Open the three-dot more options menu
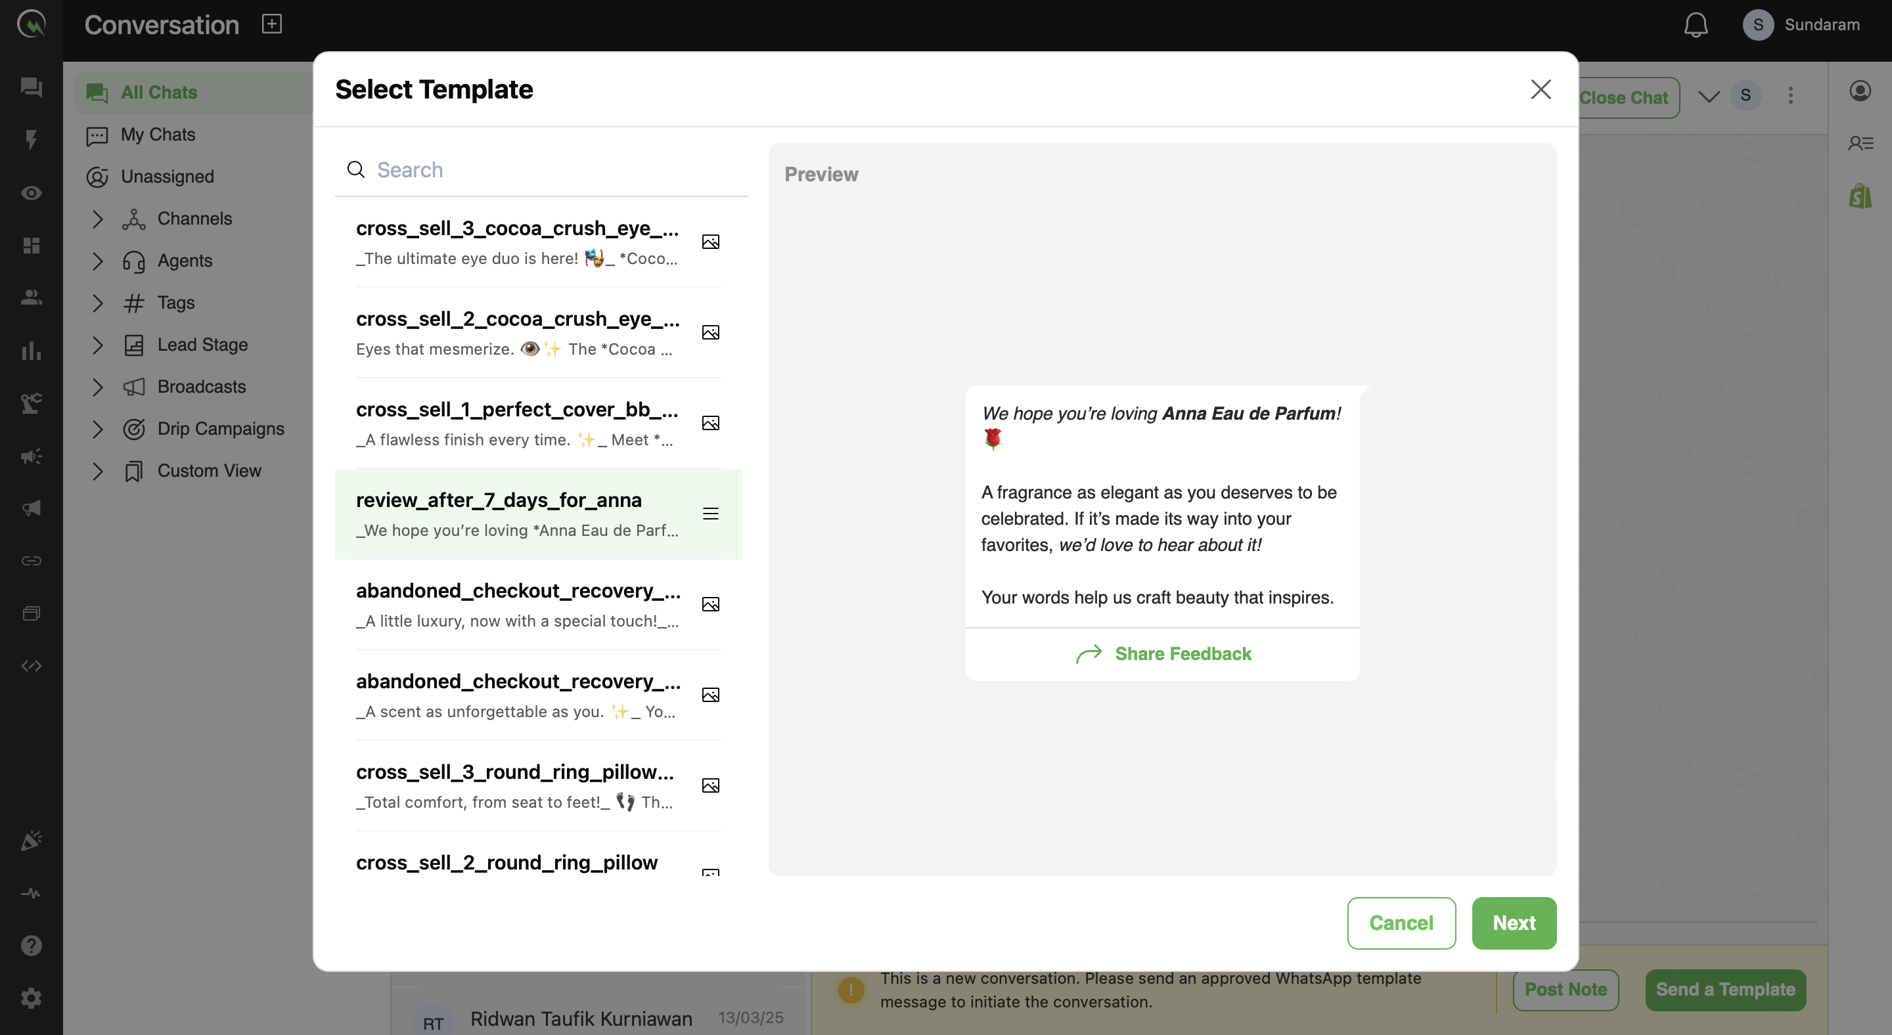 tap(1790, 95)
